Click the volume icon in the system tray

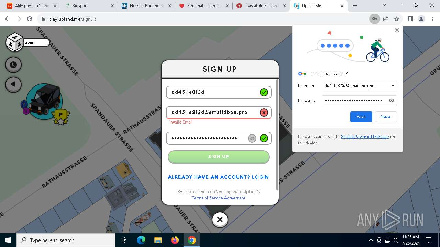[395, 240]
